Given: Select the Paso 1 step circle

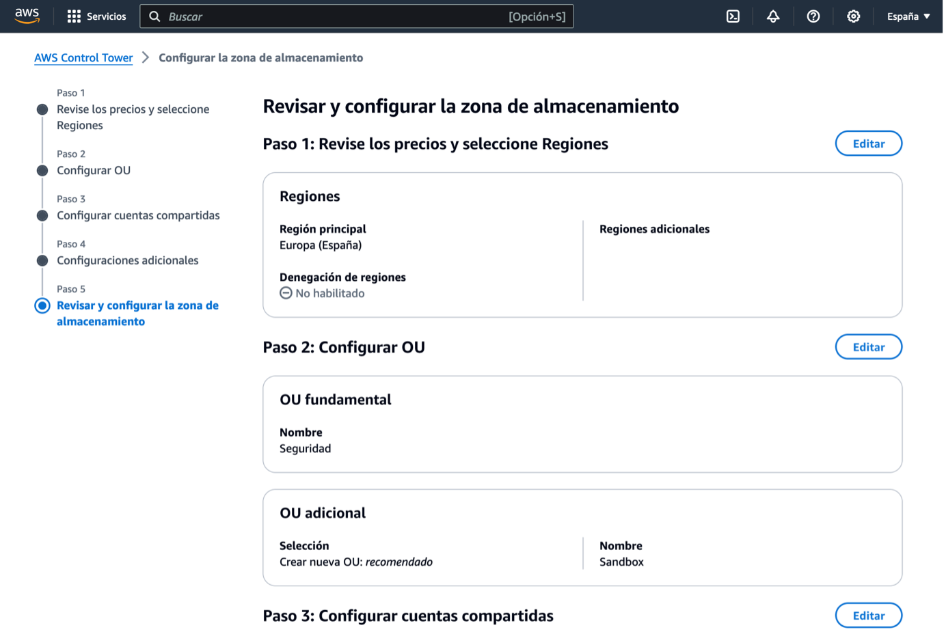Looking at the screenshot, I should click(x=42, y=108).
